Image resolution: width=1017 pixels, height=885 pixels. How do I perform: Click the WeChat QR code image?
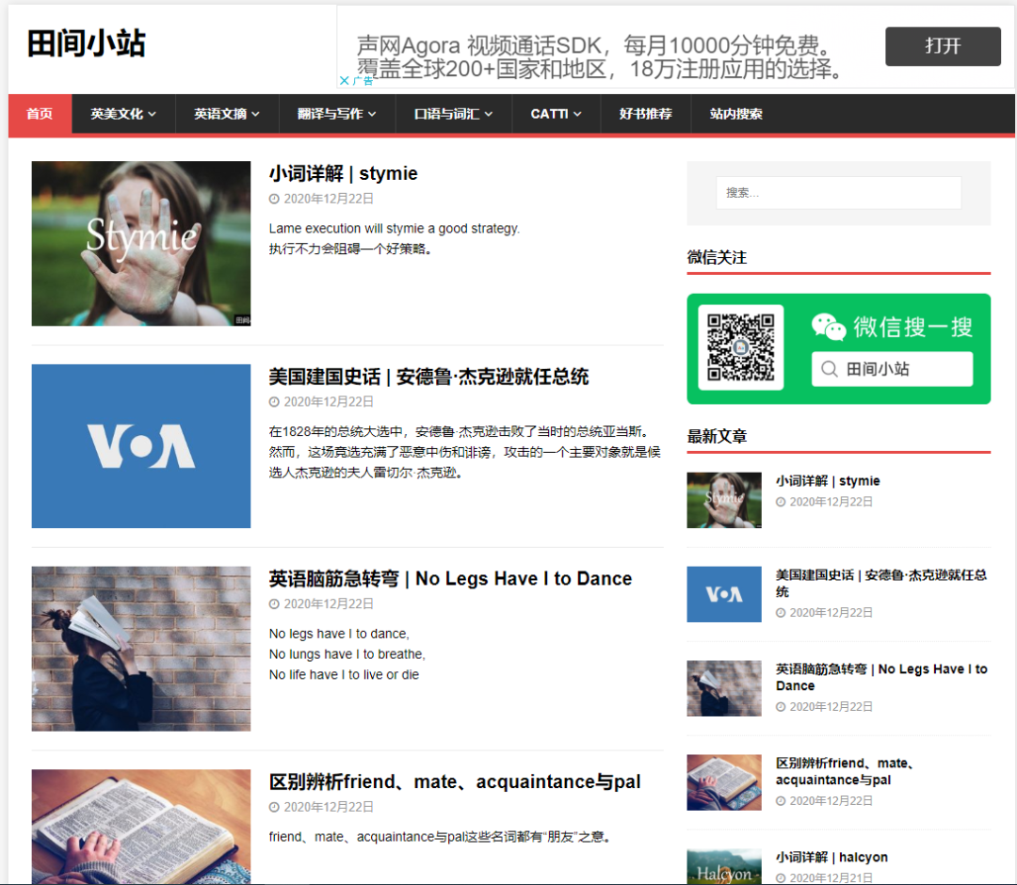[x=741, y=347]
